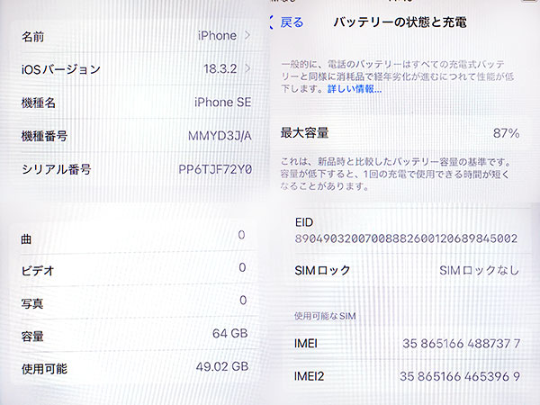This screenshot has width=540, height=405.
Task: Select the IMEI number 35 865166 488737 7
Action: (461, 344)
